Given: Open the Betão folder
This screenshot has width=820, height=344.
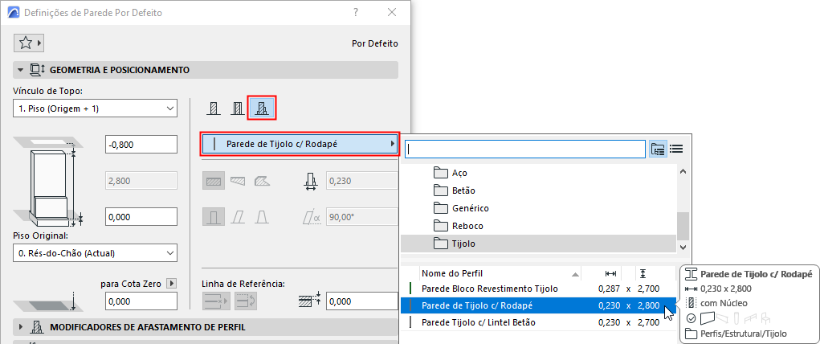Looking at the screenshot, I should tap(463, 190).
